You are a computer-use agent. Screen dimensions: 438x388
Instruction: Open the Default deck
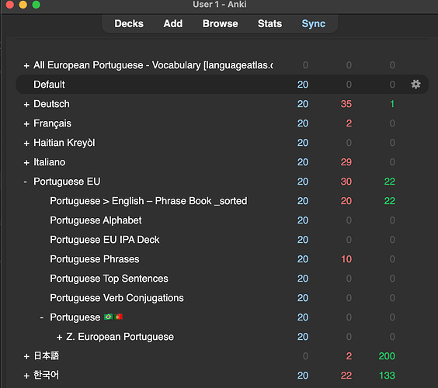click(49, 85)
